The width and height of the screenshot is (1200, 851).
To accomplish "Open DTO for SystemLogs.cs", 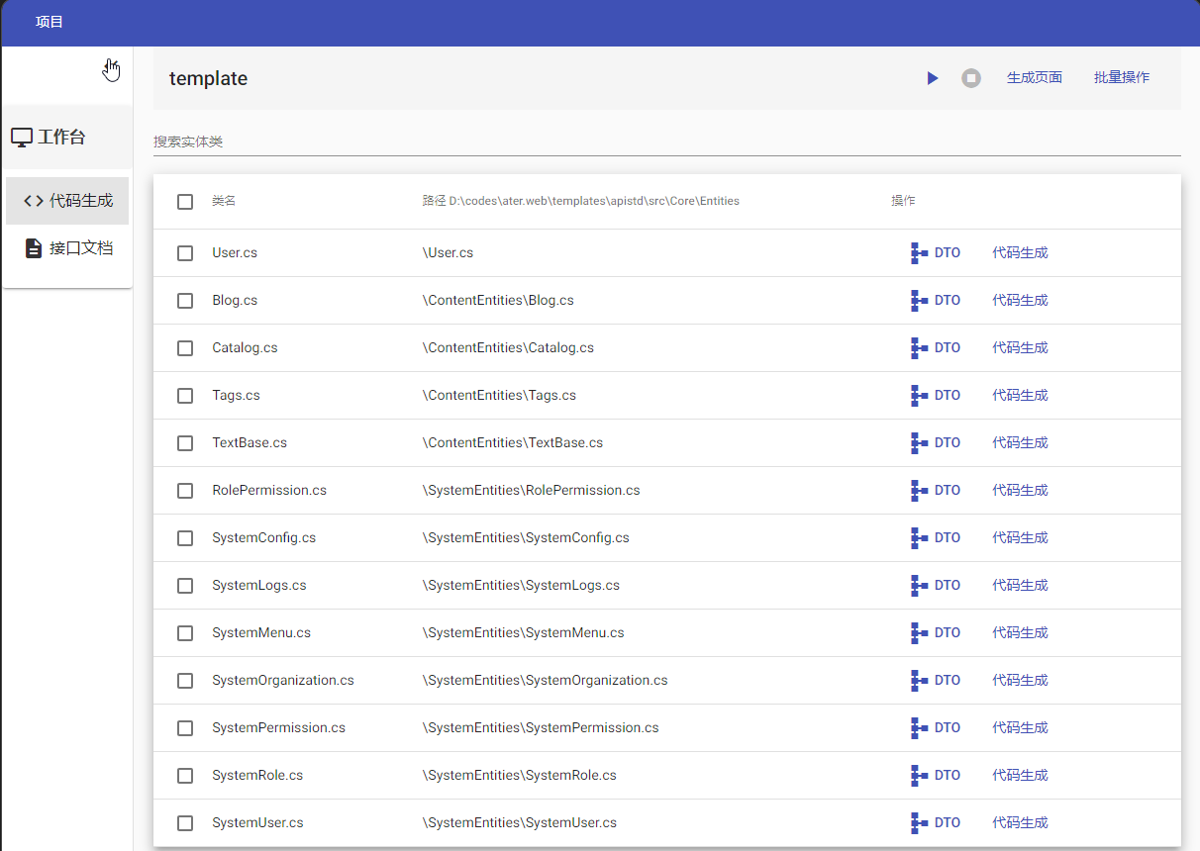I will (936, 586).
